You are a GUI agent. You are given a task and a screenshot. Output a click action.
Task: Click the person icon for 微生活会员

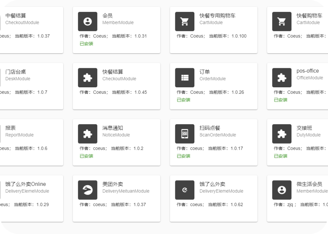pyautogui.click(x=282, y=190)
